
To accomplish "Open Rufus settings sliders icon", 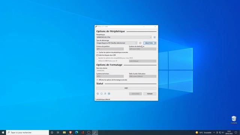I will [105, 93].
